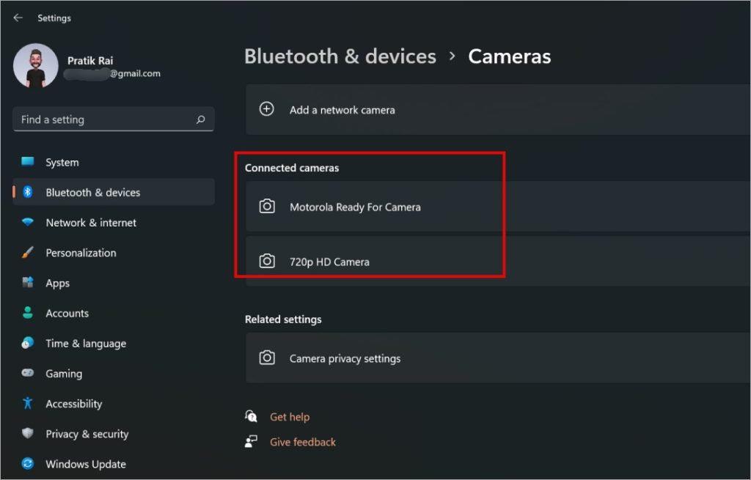Select Network & internet in the sidebar

pyautogui.click(x=91, y=223)
